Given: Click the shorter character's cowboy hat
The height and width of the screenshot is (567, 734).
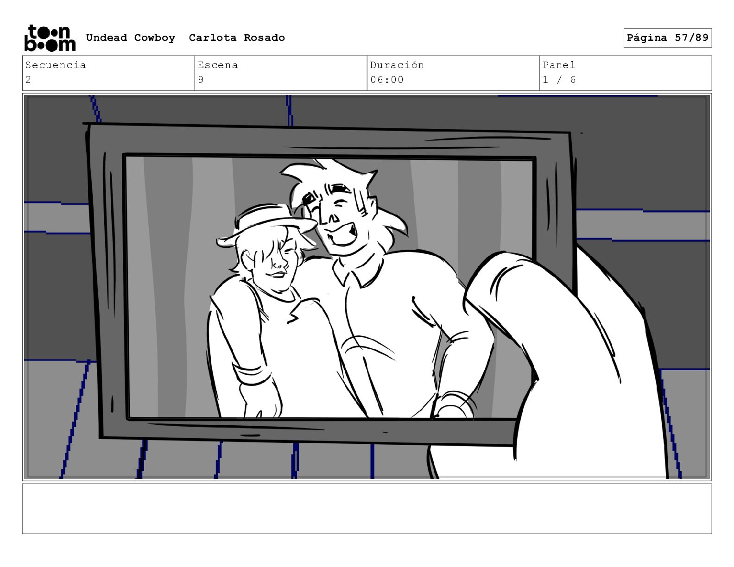Looking at the screenshot, I should click(x=266, y=224).
